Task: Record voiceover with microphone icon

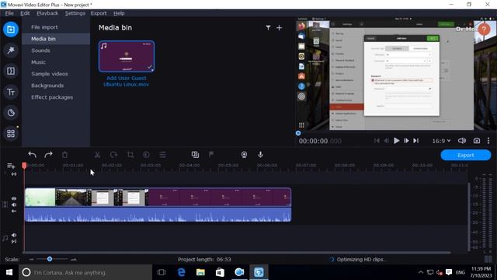Action: click(261, 155)
